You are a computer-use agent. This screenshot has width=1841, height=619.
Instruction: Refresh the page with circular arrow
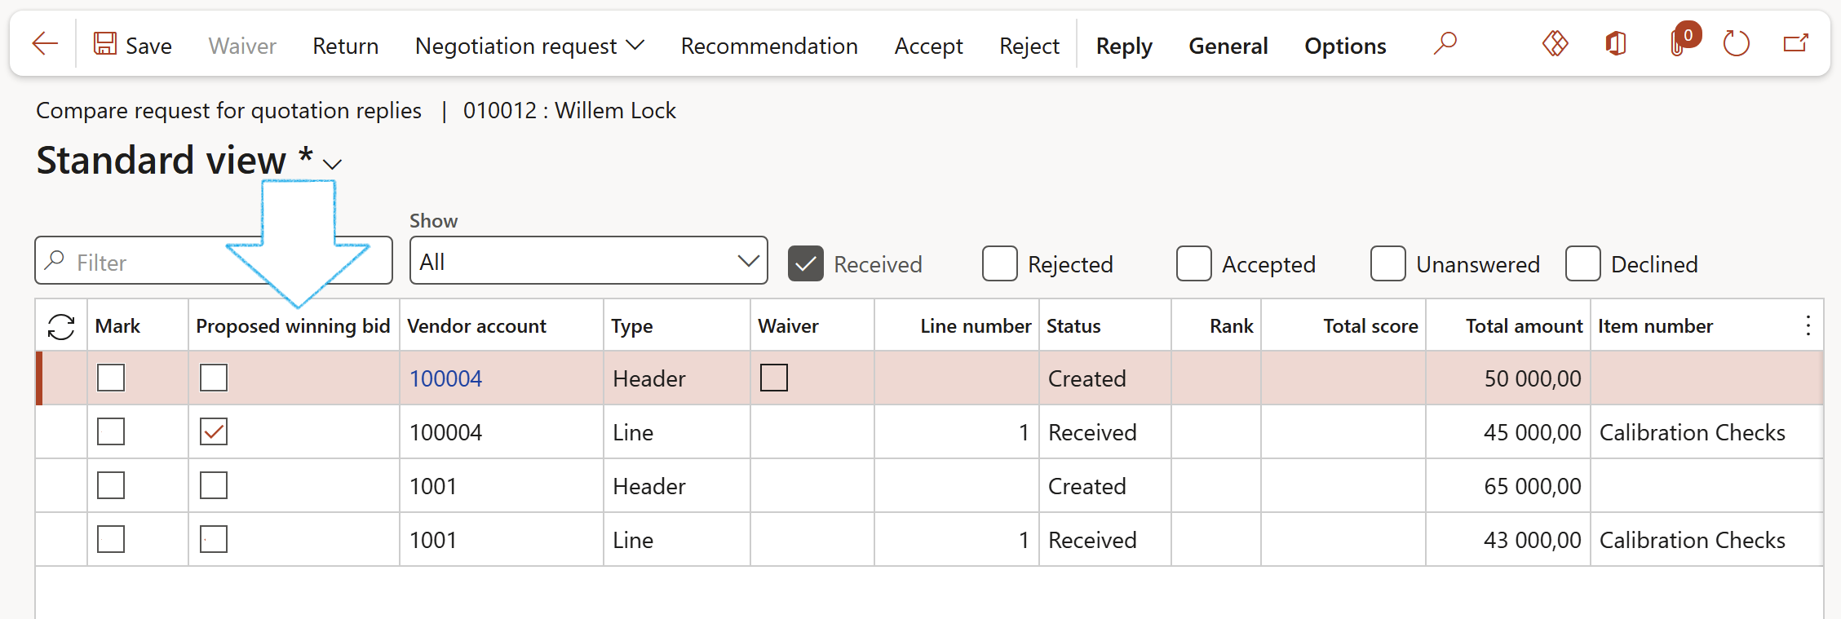pos(1736,44)
